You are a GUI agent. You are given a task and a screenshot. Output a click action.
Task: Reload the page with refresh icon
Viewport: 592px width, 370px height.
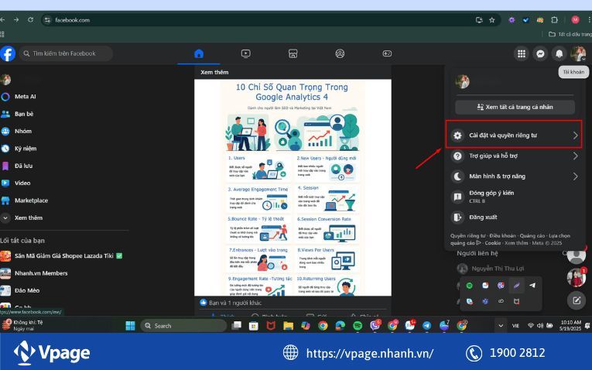(31, 20)
